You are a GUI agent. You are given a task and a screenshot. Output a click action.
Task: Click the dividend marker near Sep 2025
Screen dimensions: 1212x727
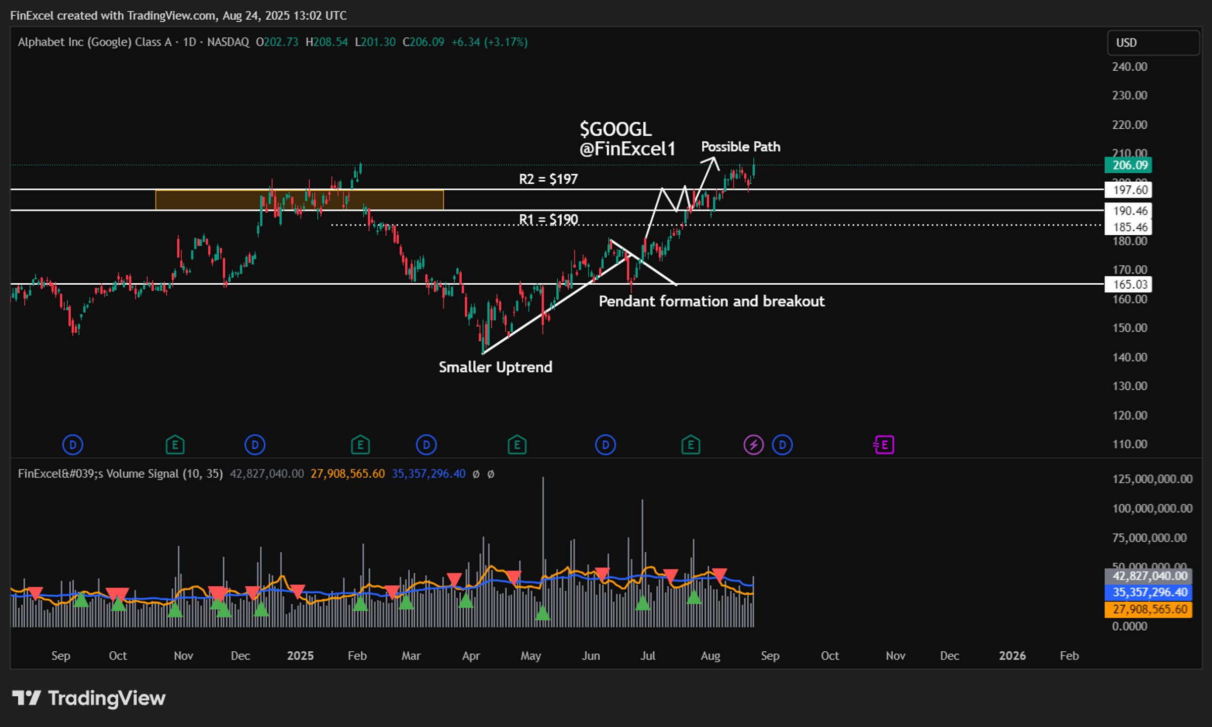click(782, 445)
